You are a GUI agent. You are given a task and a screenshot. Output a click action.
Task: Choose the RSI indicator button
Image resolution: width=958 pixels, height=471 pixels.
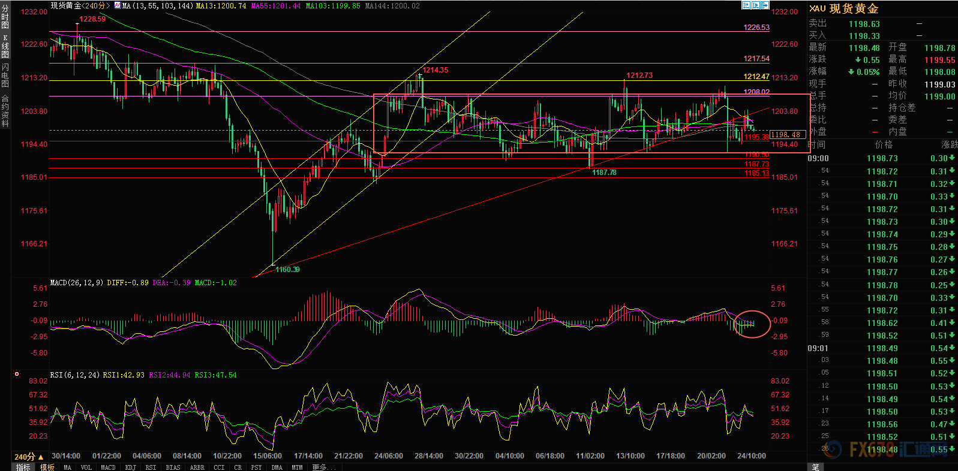pyautogui.click(x=151, y=467)
